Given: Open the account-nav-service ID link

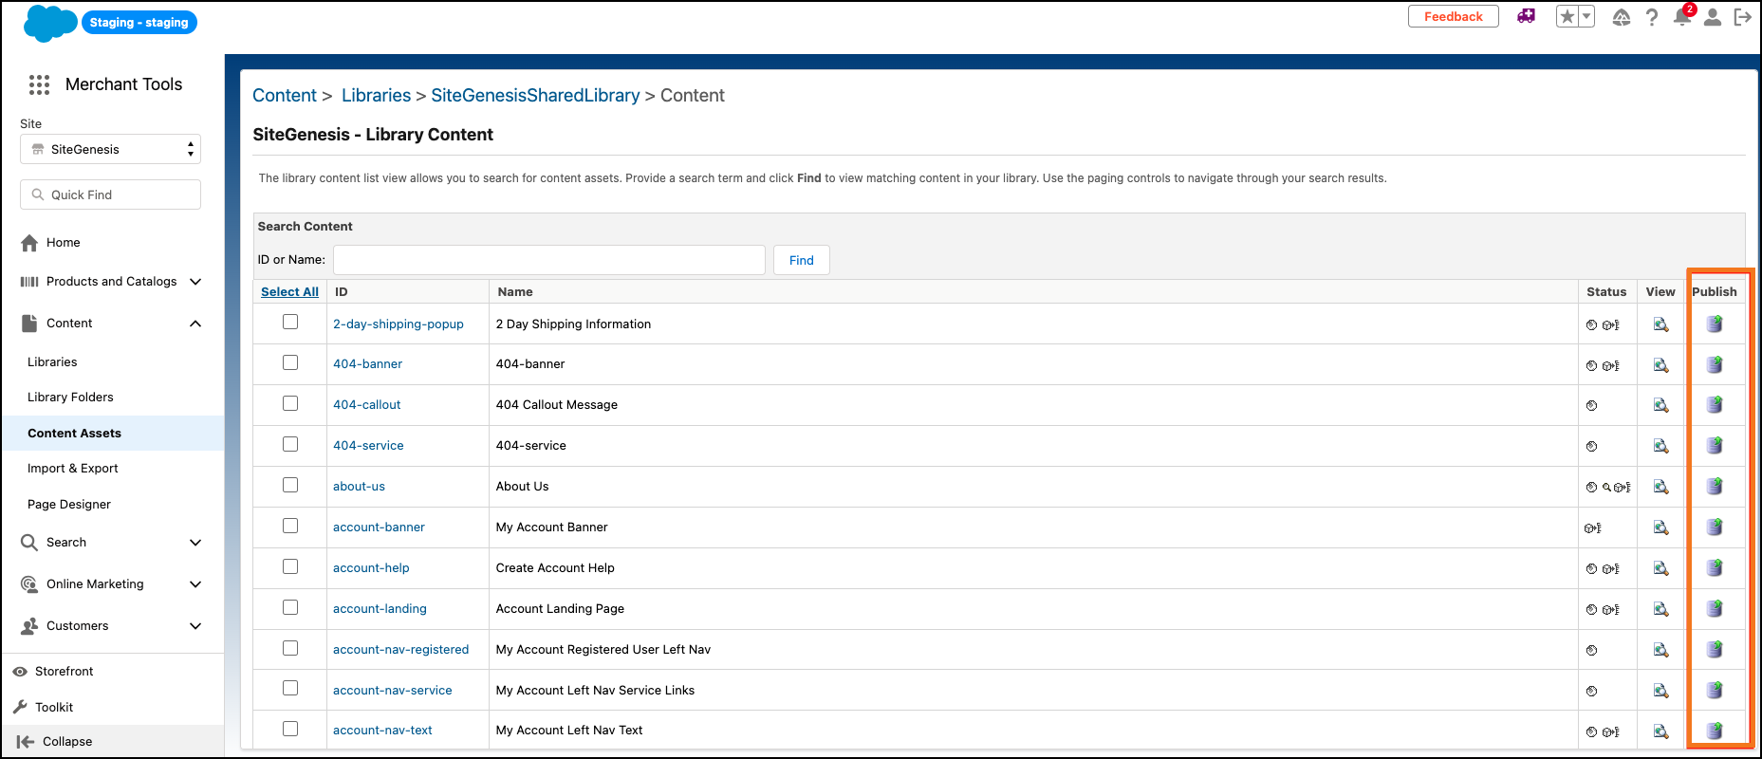Looking at the screenshot, I should 392,691.
